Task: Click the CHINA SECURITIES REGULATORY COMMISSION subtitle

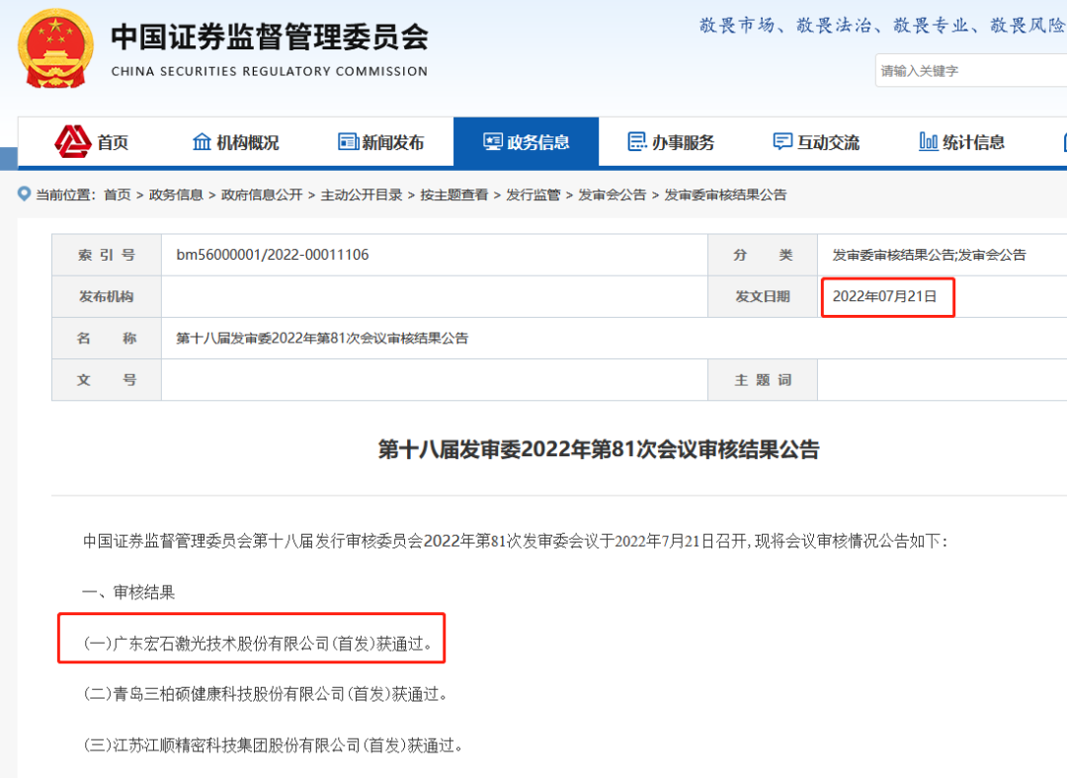Action: click(x=270, y=71)
